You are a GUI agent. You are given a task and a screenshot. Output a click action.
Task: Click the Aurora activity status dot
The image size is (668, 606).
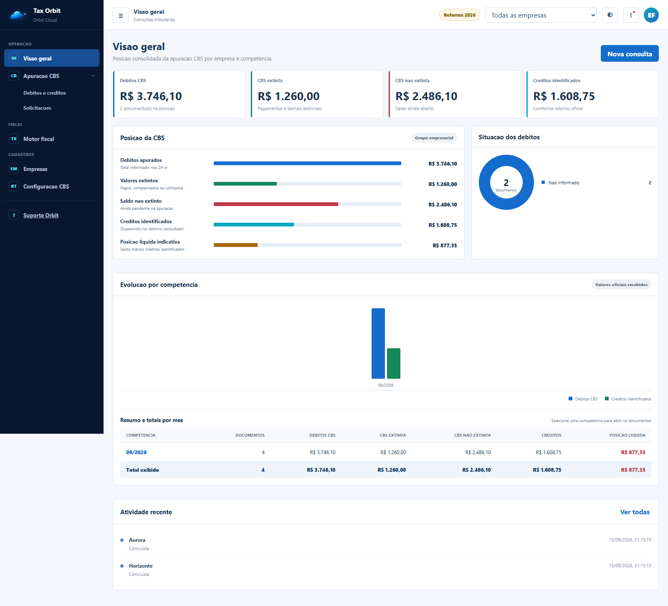tap(122, 540)
